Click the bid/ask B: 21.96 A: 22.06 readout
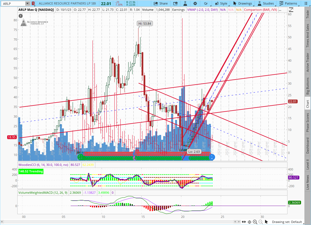Viewport: 311px width, 225px height. coord(131,3)
